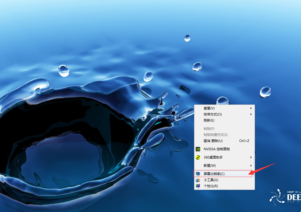Screen dimensions: 301x212
Task: Click the icon beside 个性化
Action: point(198,186)
